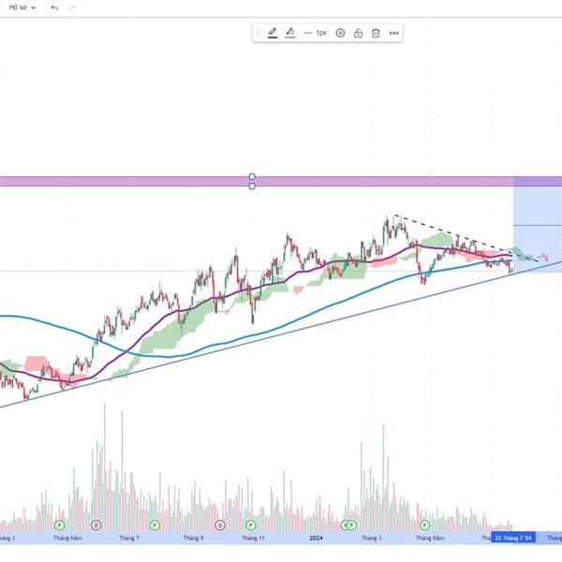Open more options three-dots menu
Viewport: 562px width, 562px height.
point(394,33)
